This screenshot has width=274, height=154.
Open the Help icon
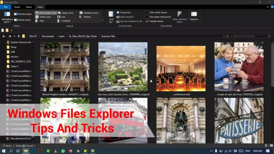(272, 7)
